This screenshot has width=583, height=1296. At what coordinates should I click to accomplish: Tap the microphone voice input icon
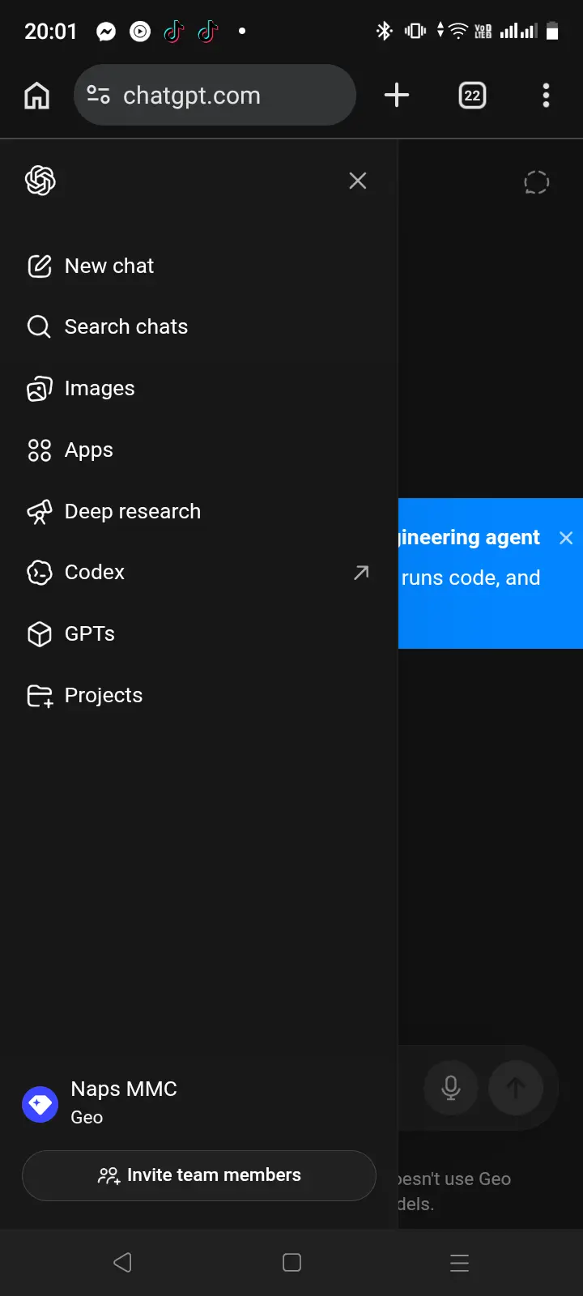(451, 1088)
